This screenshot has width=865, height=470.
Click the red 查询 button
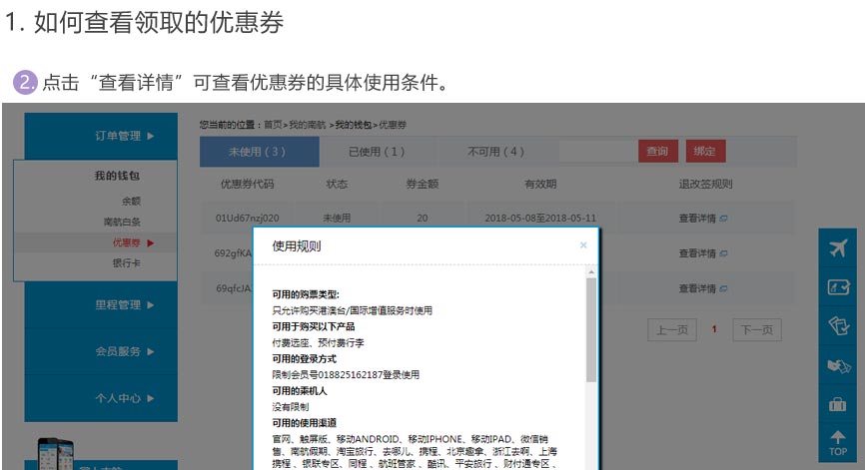(657, 152)
